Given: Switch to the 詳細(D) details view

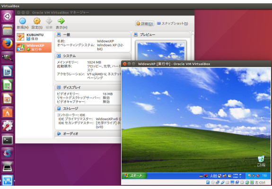Looking at the screenshot, I should click(x=144, y=23).
